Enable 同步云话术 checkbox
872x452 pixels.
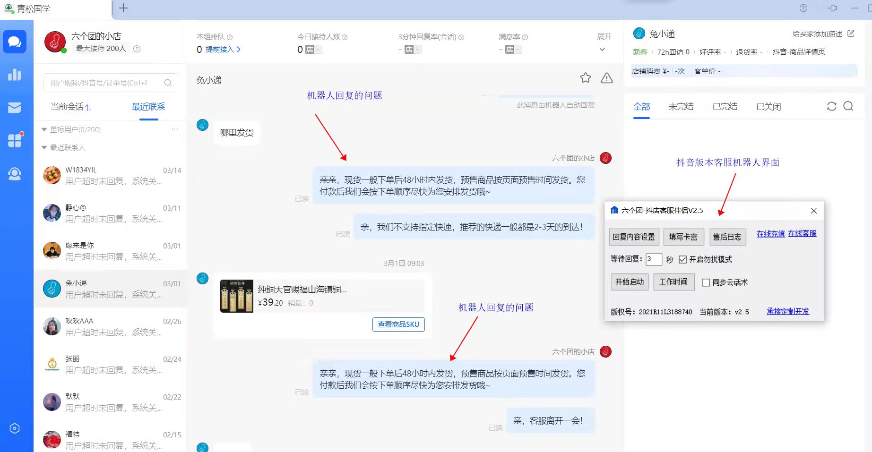click(706, 282)
